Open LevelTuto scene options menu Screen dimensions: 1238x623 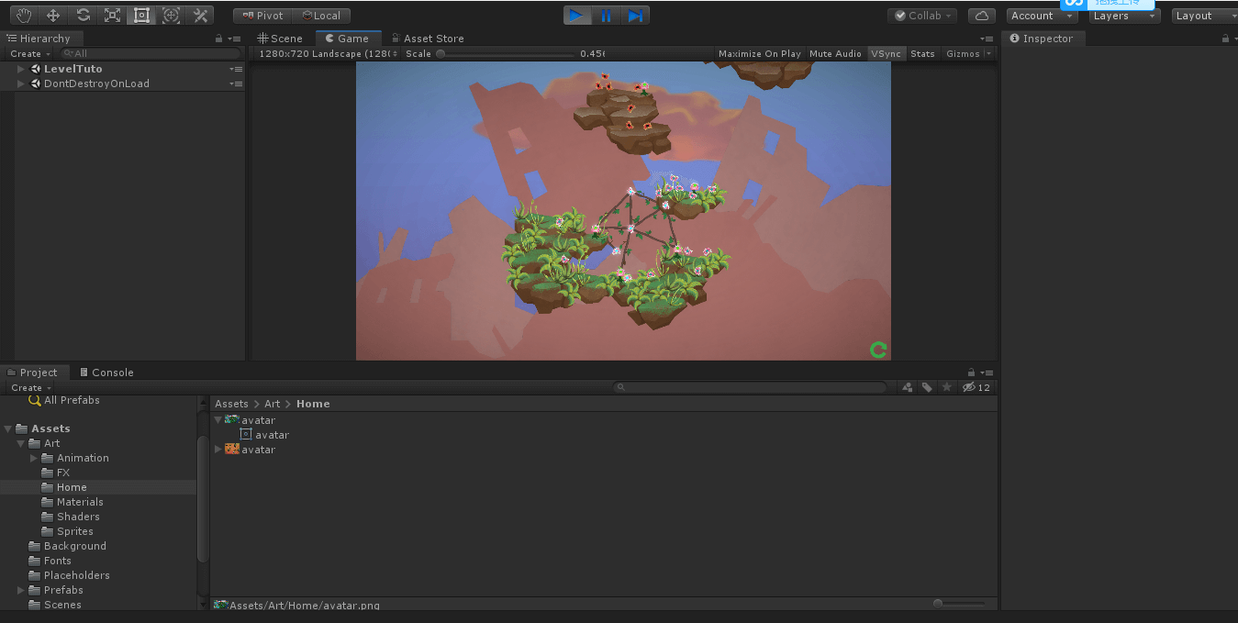pyautogui.click(x=236, y=69)
